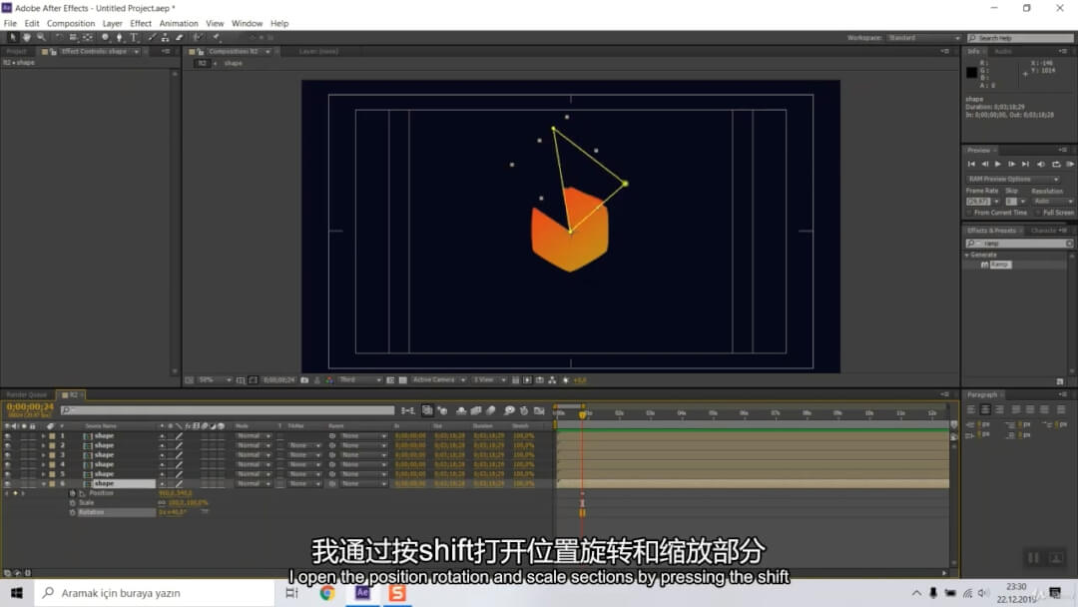The width and height of the screenshot is (1078, 607).
Task: Toggle Position stopwatch on layer 6
Action: (72, 493)
